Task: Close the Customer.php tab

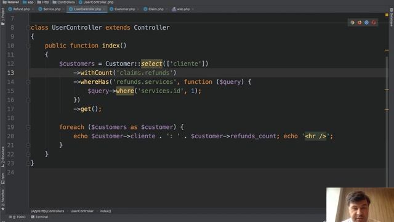Action: coord(138,9)
